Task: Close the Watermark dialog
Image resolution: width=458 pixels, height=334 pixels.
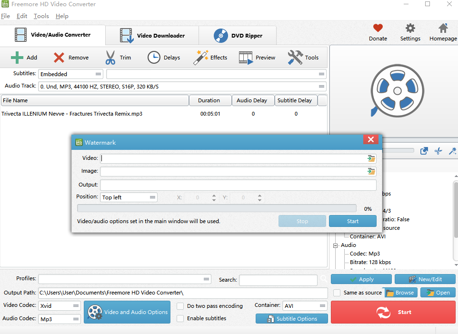Action: [371, 139]
